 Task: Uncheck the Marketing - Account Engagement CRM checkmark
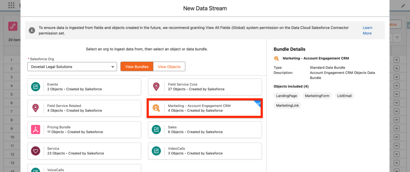(259, 103)
